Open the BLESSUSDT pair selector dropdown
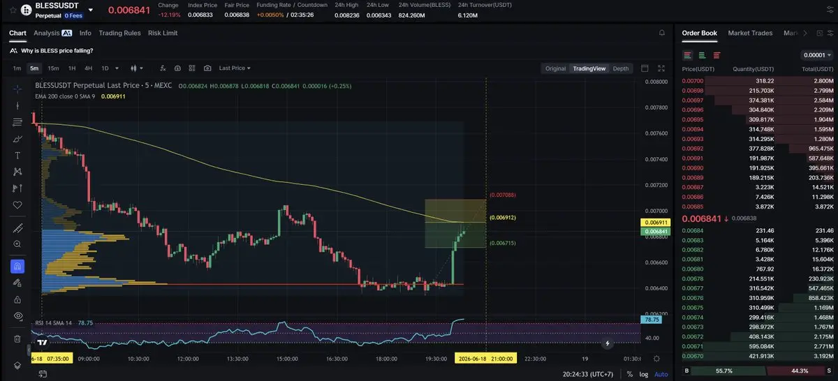This screenshot has width=838, height=381. (x=90, y=9)
